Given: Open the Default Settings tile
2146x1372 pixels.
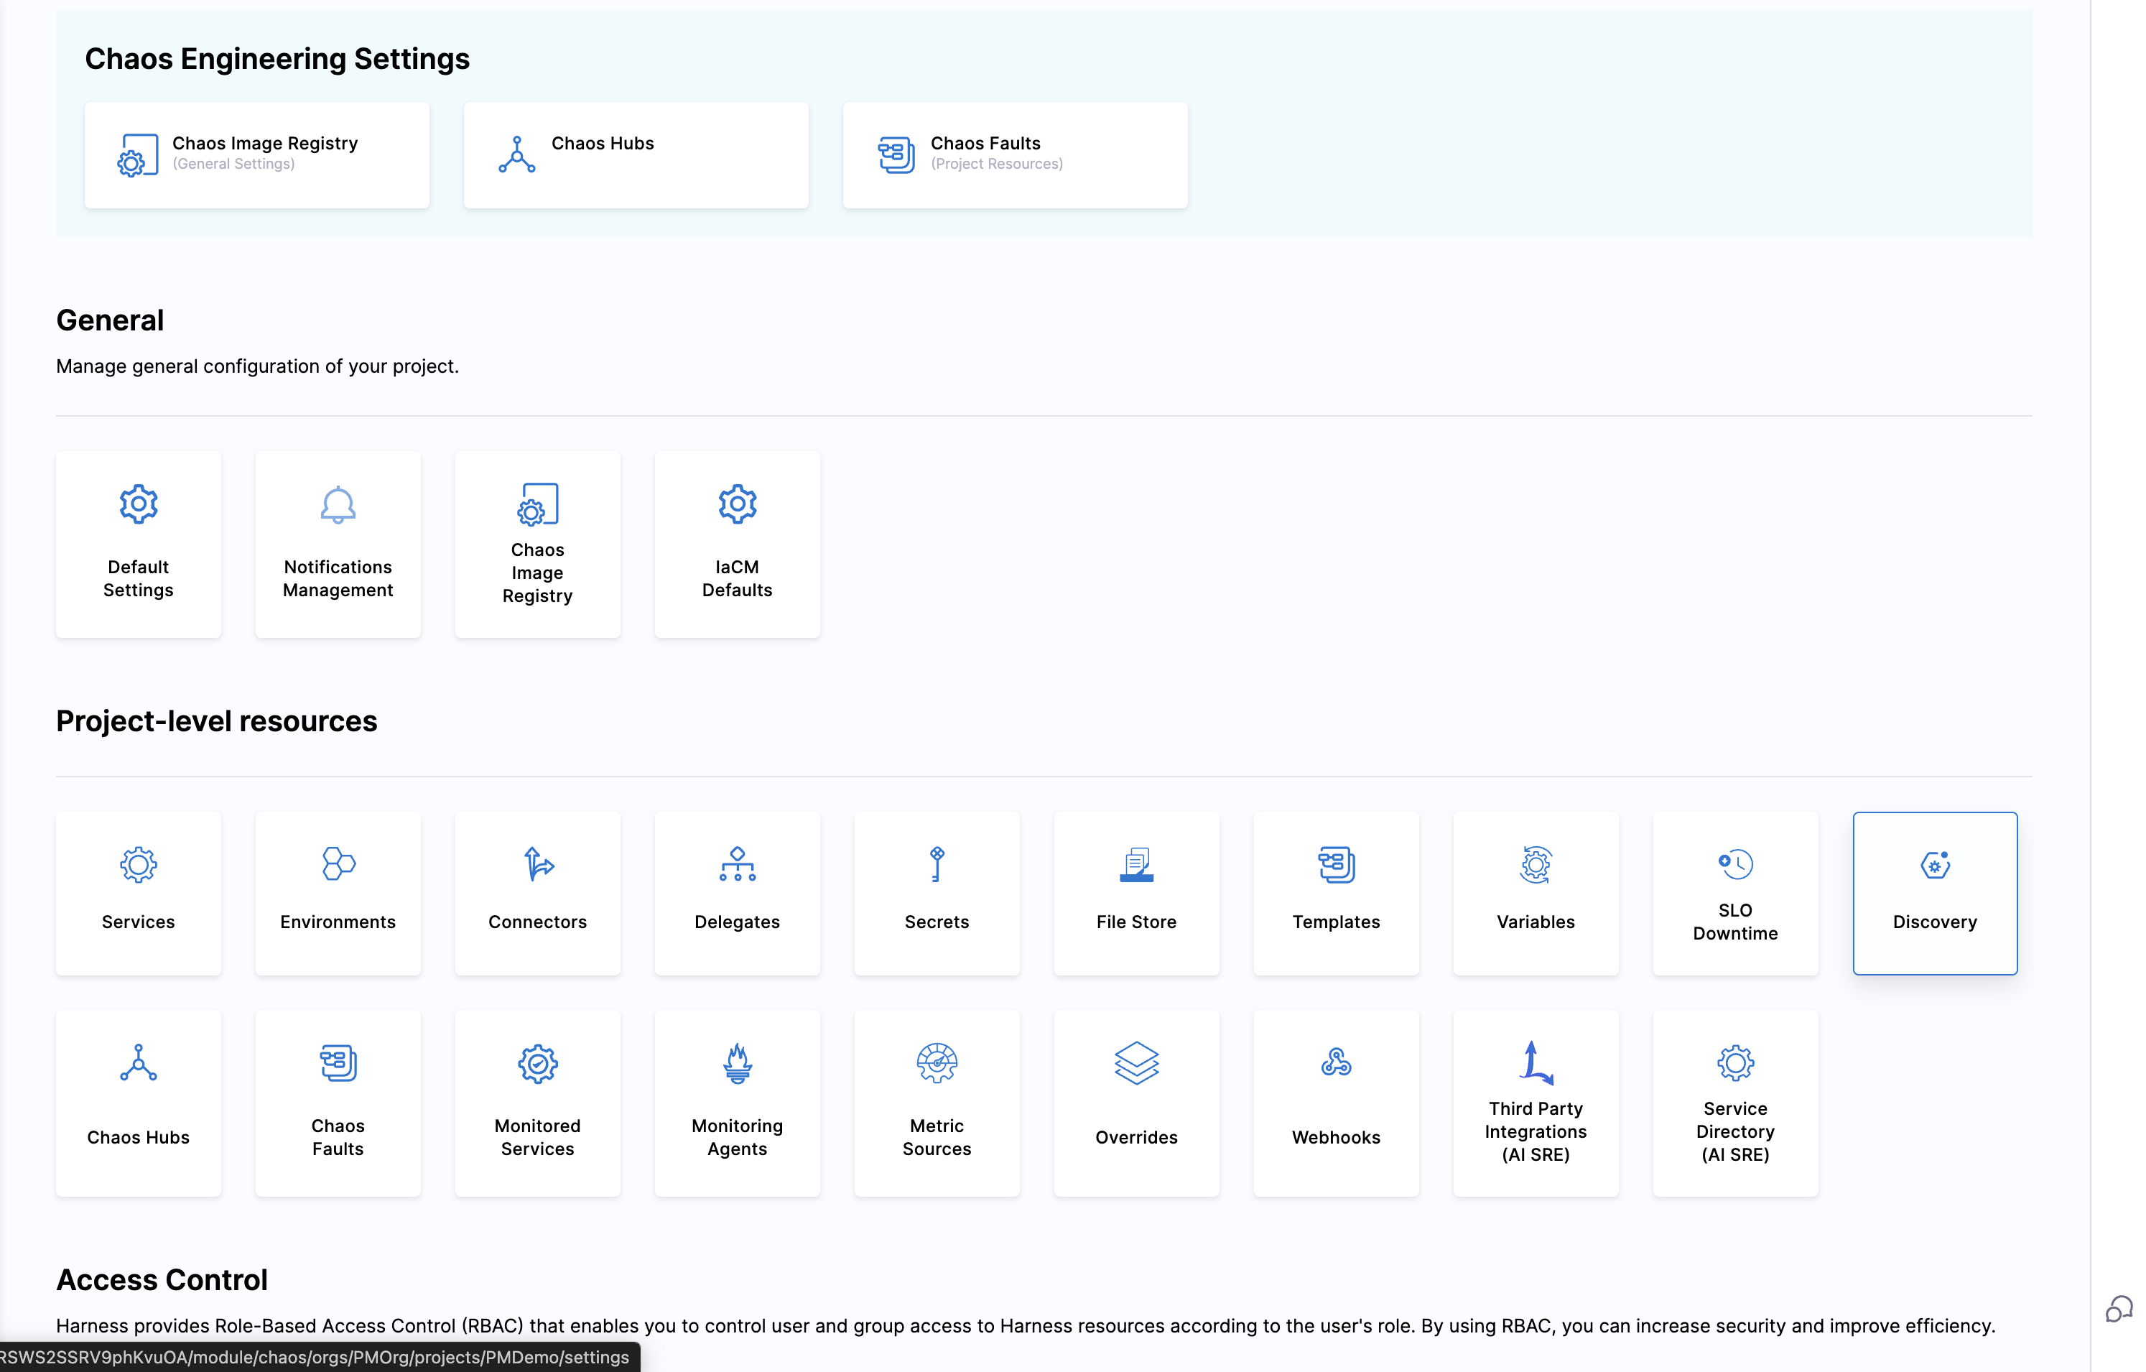Looking at the screenshot, I should [x=138, y=544].
